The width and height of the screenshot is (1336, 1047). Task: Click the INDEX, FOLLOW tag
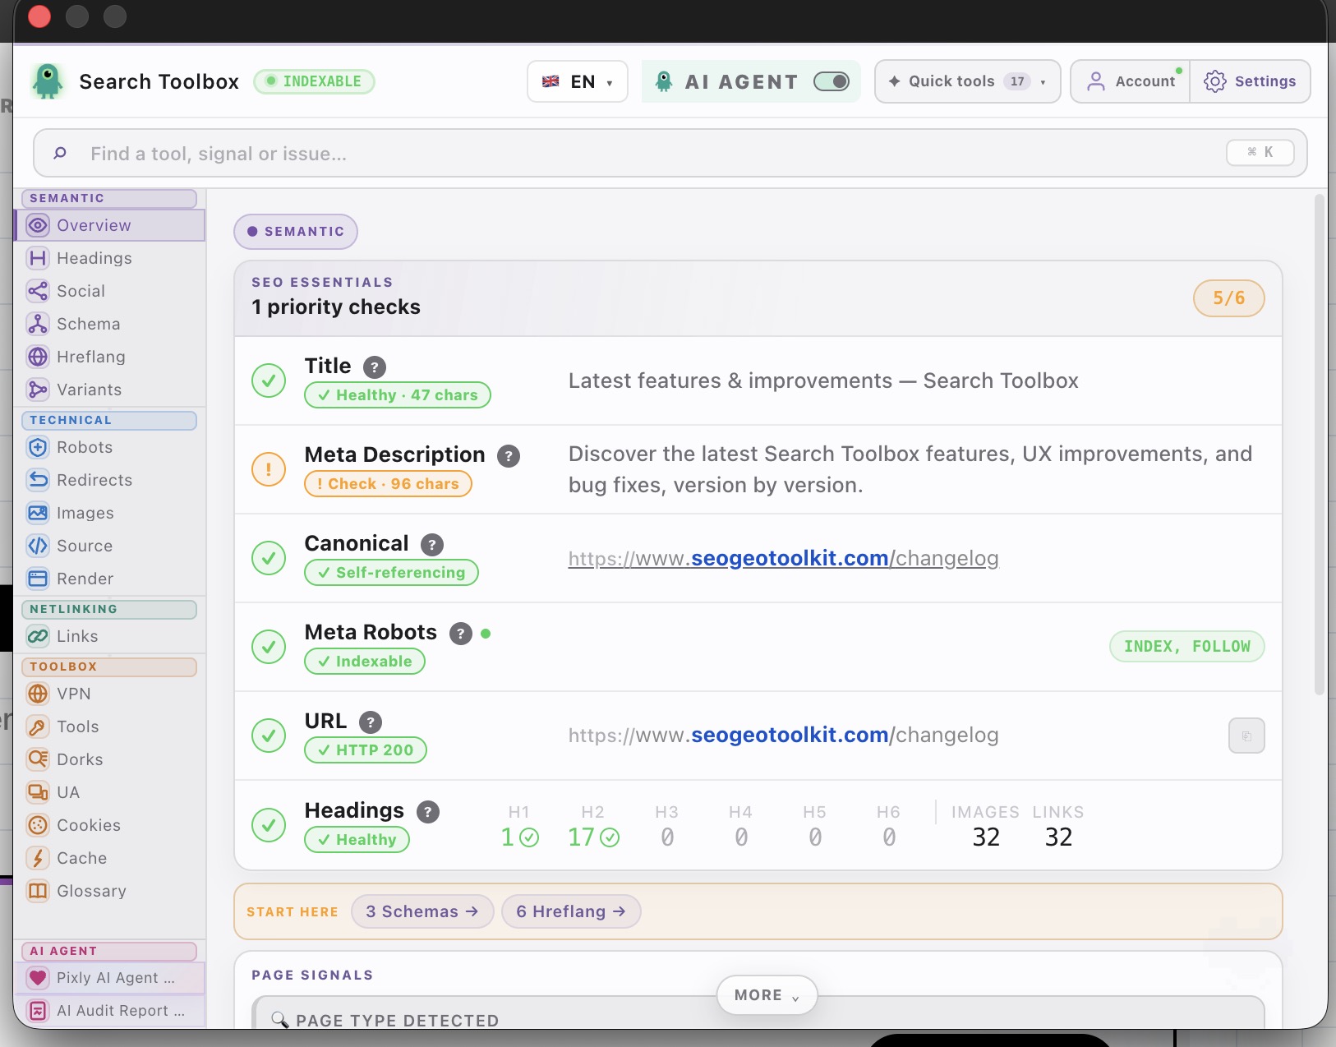(x=1186, y=647)
